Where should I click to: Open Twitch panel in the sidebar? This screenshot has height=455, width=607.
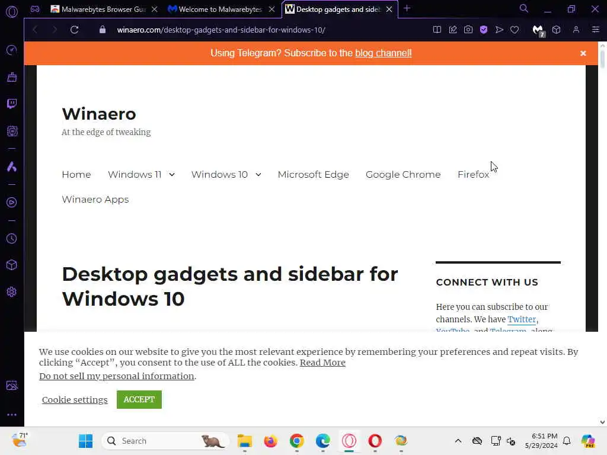(x=12, y=104)
